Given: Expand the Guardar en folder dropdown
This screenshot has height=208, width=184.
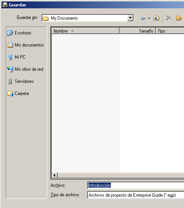Looking at the screenshot, I should click(130, 18).
